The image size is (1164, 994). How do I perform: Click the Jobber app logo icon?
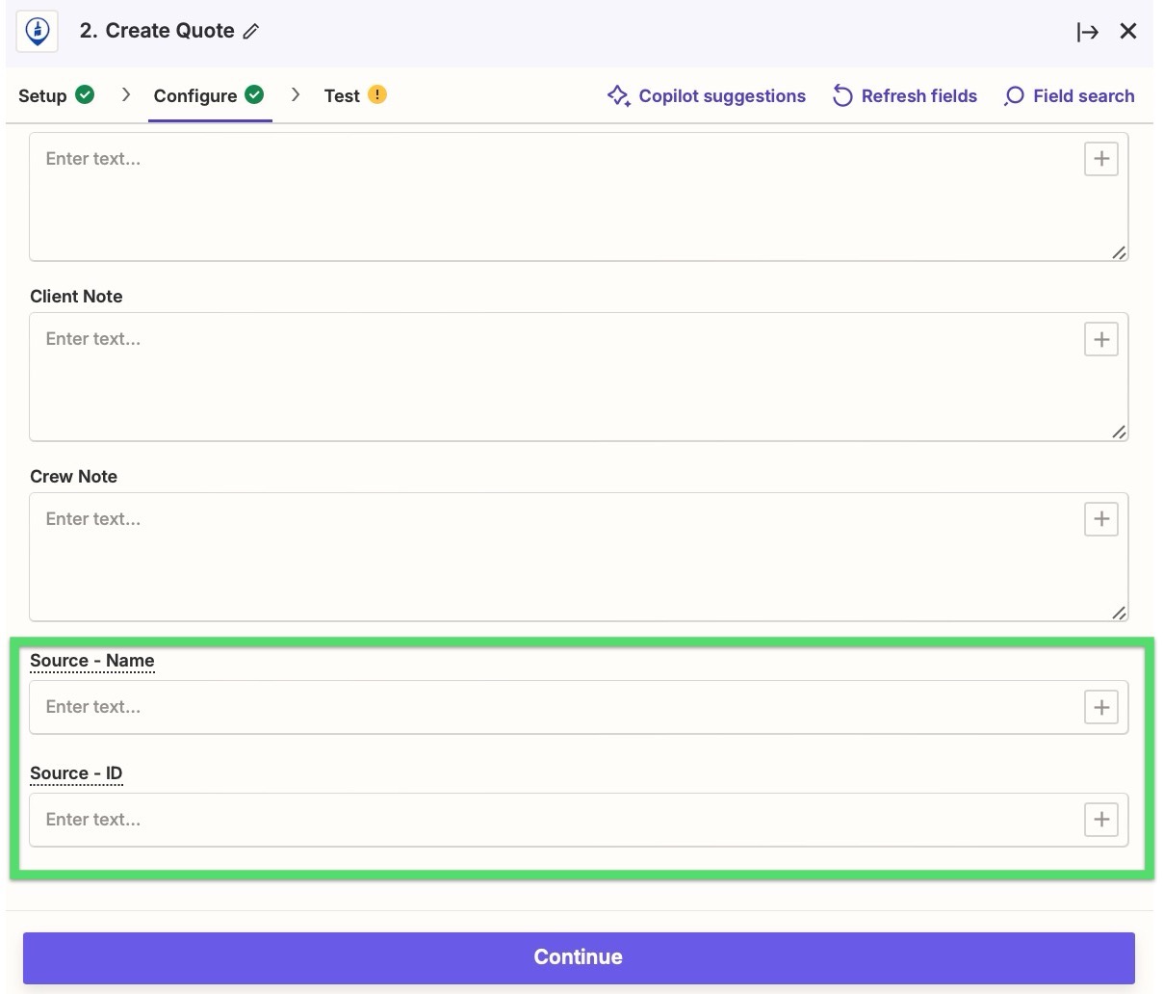[38, 31]
